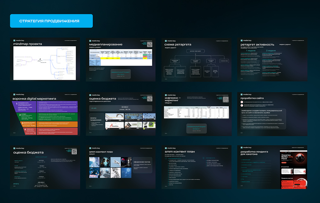Click the итого label
Image resolution: width=320 pixels, height=203 pixels.
pos(16,184)
